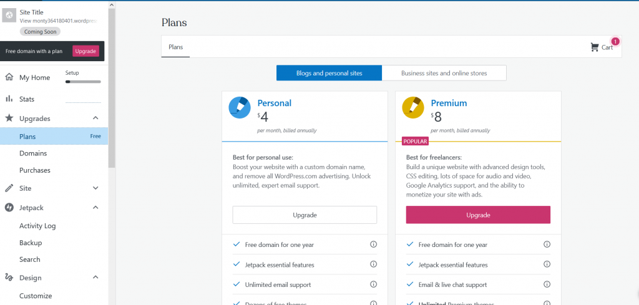Screen dimensions: 639x305
Task: Click the Premium plan pencil icon
Action: click(413, 107)
